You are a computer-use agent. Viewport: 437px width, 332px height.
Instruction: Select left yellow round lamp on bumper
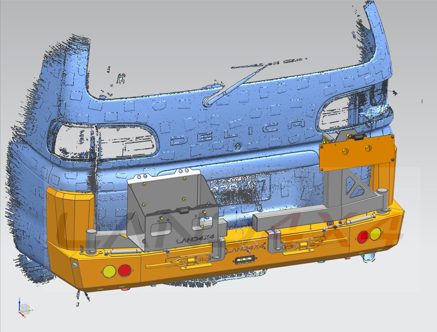(x=109, y=271)
